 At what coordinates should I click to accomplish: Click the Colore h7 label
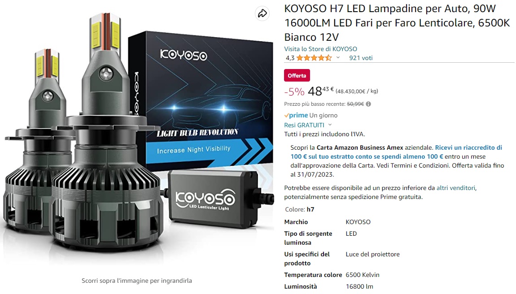click(299, 209)
